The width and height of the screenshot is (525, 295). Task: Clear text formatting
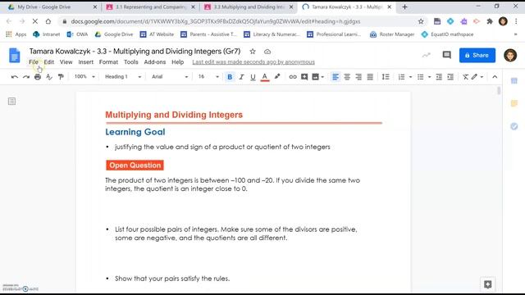pos(465,77)
